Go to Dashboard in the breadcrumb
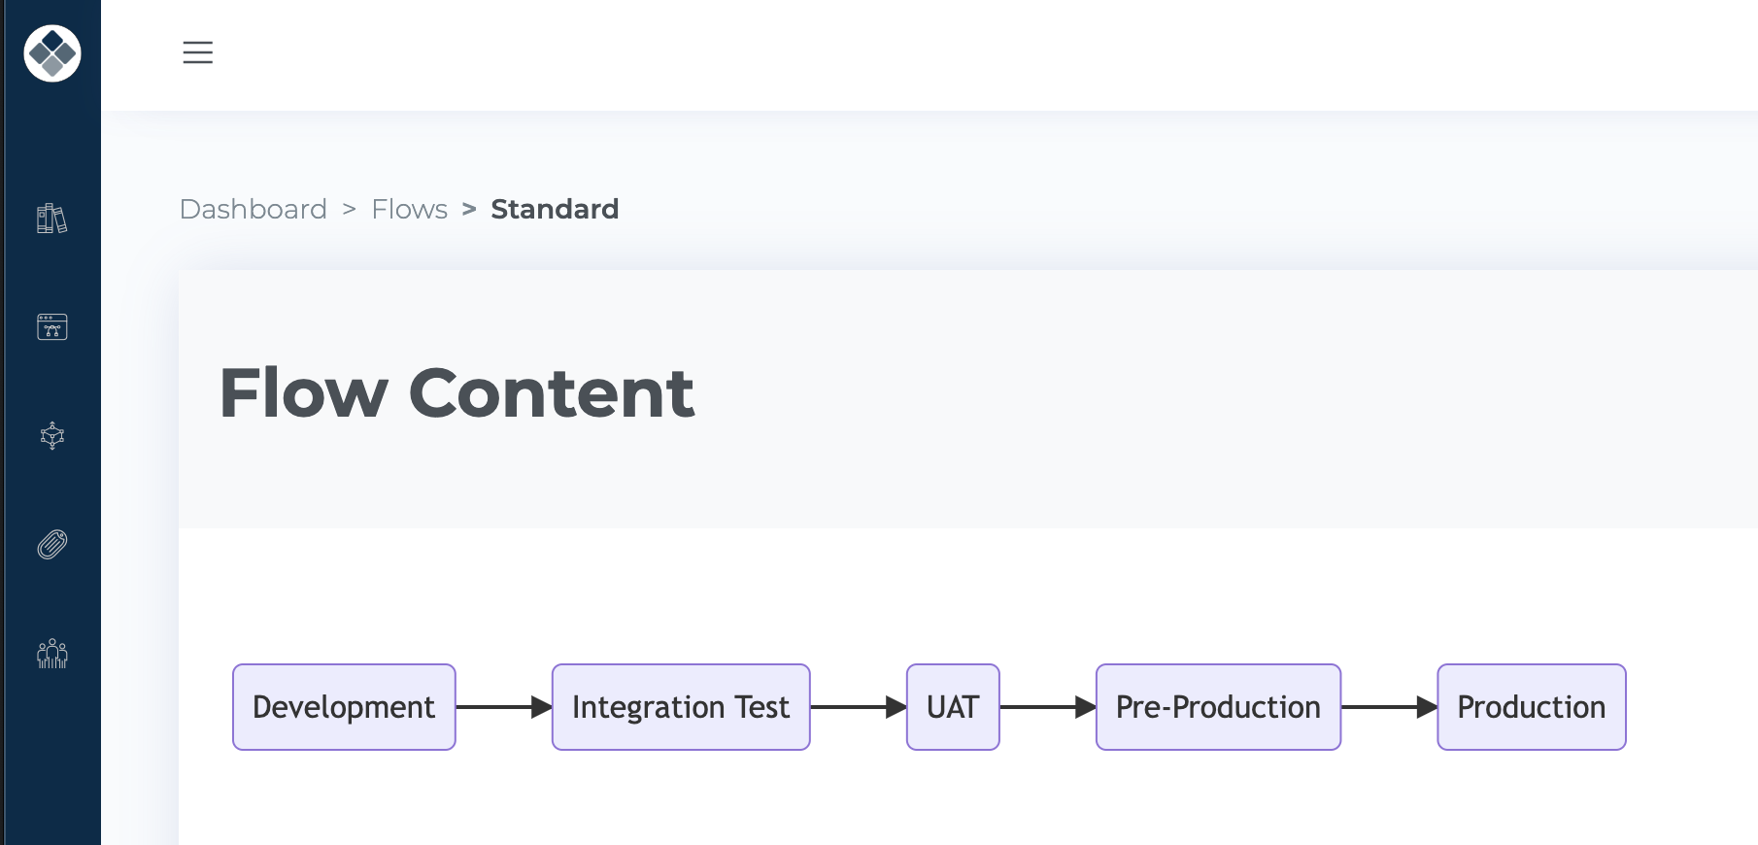1758x845 pixels. pyautogui.click(x=254, y=209)
